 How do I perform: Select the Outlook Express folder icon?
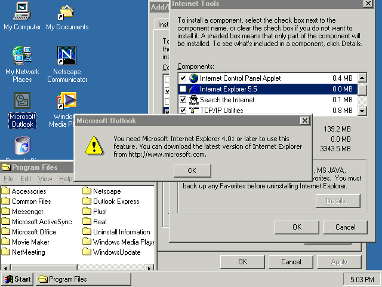87,201
